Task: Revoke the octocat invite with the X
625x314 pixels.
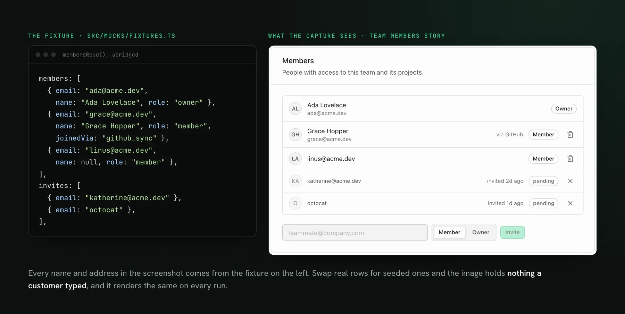Action: (570, 203)
